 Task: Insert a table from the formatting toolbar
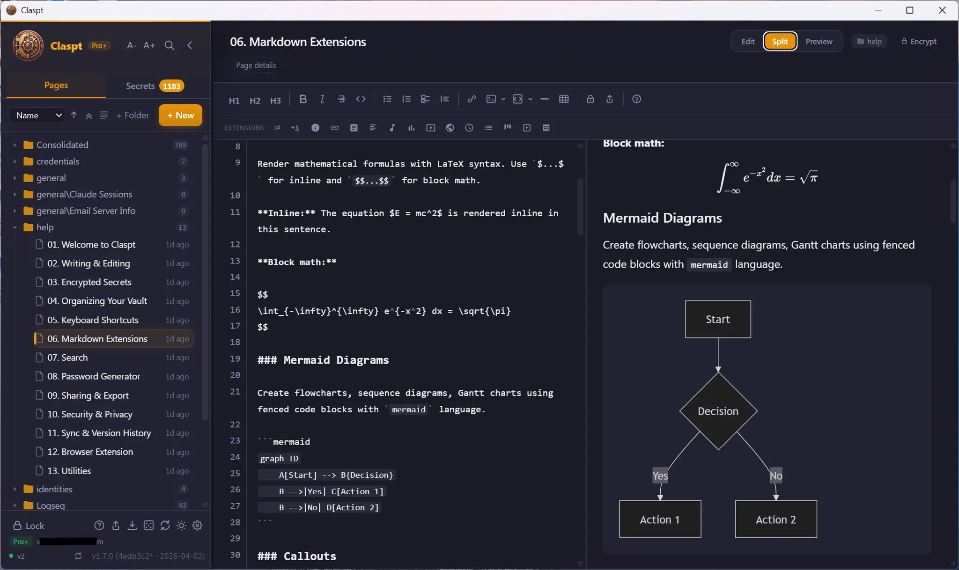[x=564, y=99]
